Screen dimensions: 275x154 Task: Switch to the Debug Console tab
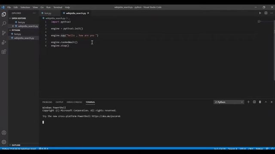point(74,102)
